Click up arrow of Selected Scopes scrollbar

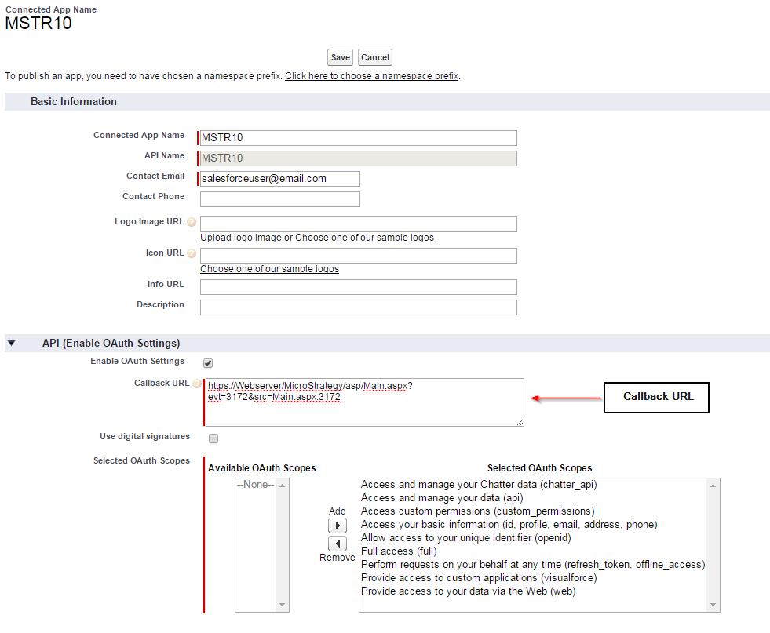point(713,486)
